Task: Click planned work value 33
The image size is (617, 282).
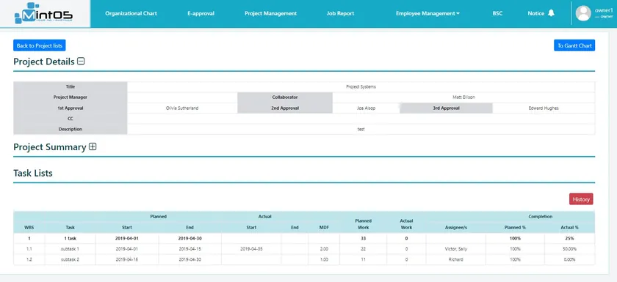Action: (x=363, y=238)
